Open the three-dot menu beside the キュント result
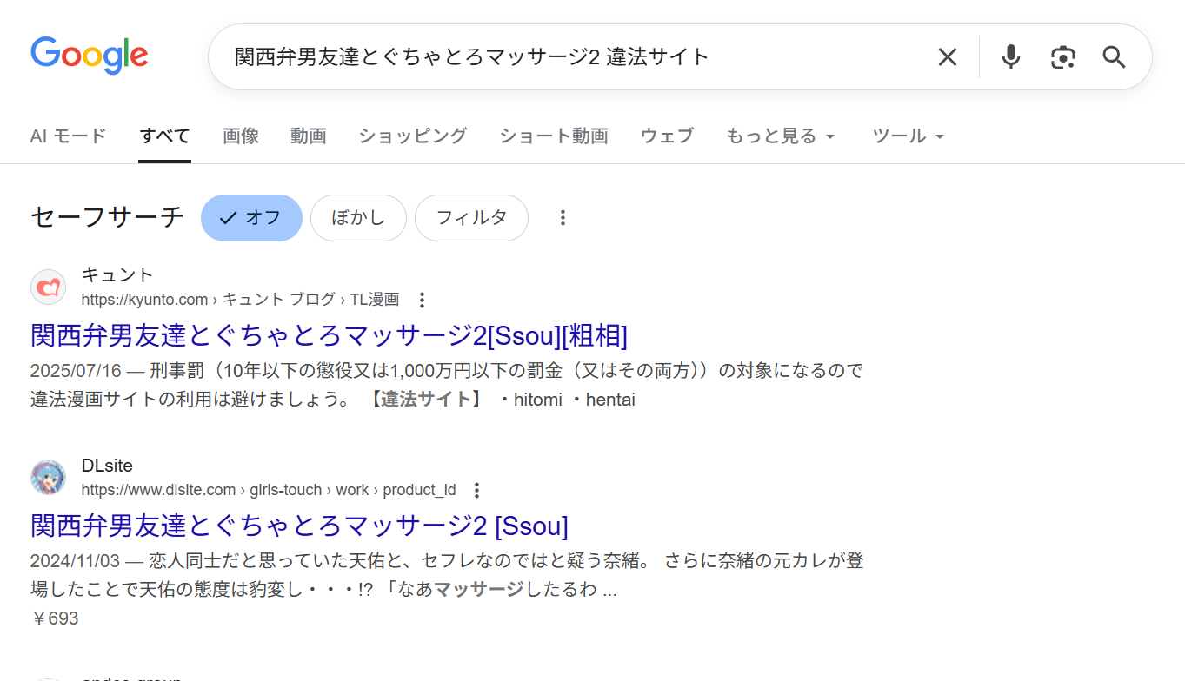The image size is (1185, 681). (x=421, y=299)
